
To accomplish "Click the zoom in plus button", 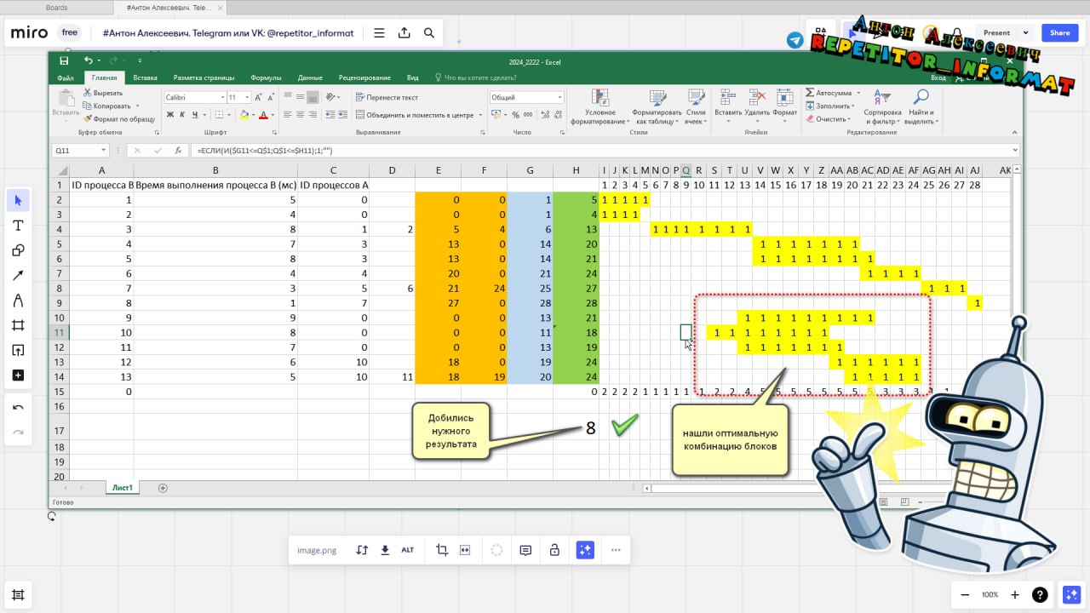I will pos(1014,594).
